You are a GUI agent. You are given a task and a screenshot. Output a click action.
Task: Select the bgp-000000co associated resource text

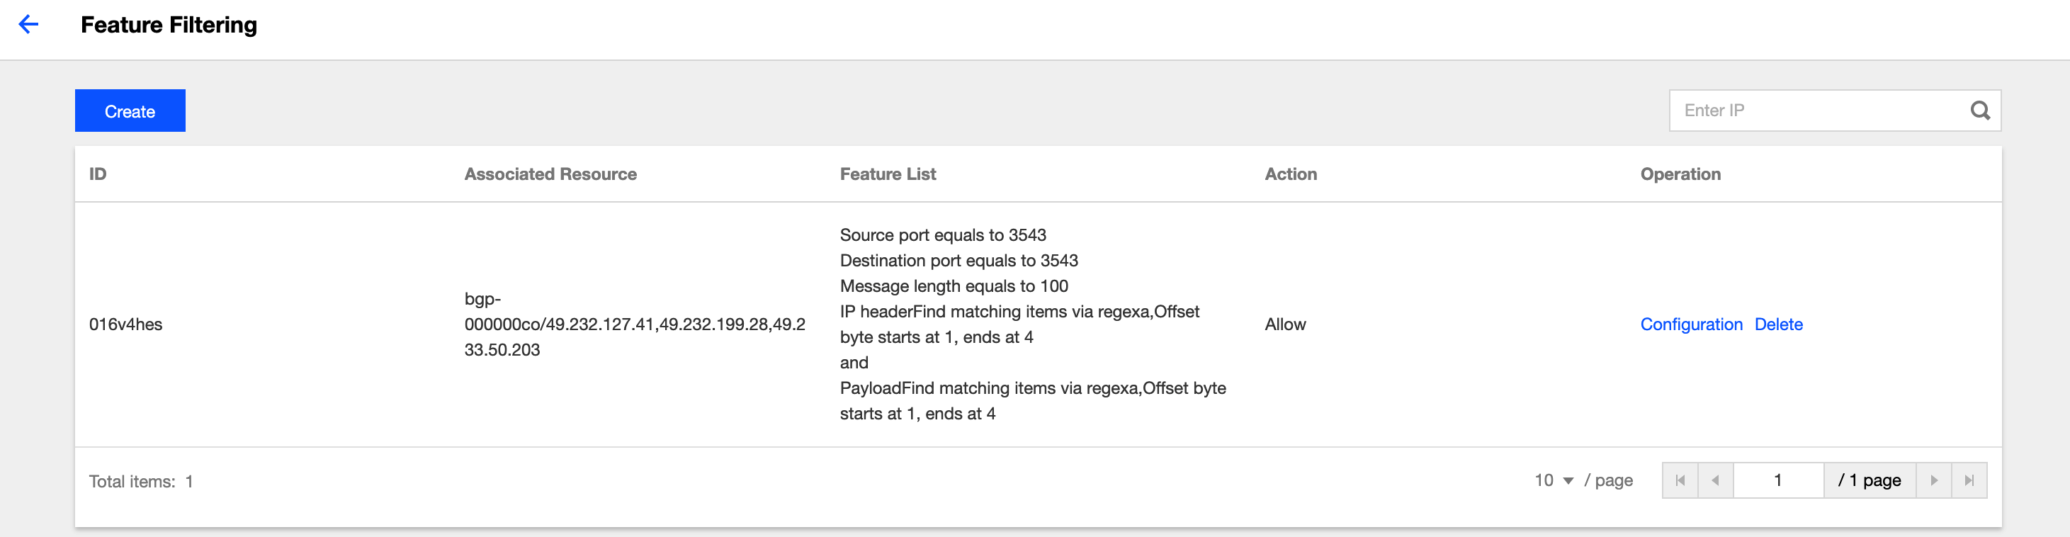635,324
